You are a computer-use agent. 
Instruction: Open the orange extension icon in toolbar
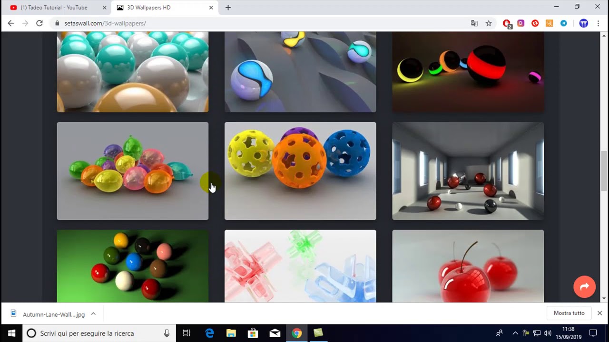[550, 23]
